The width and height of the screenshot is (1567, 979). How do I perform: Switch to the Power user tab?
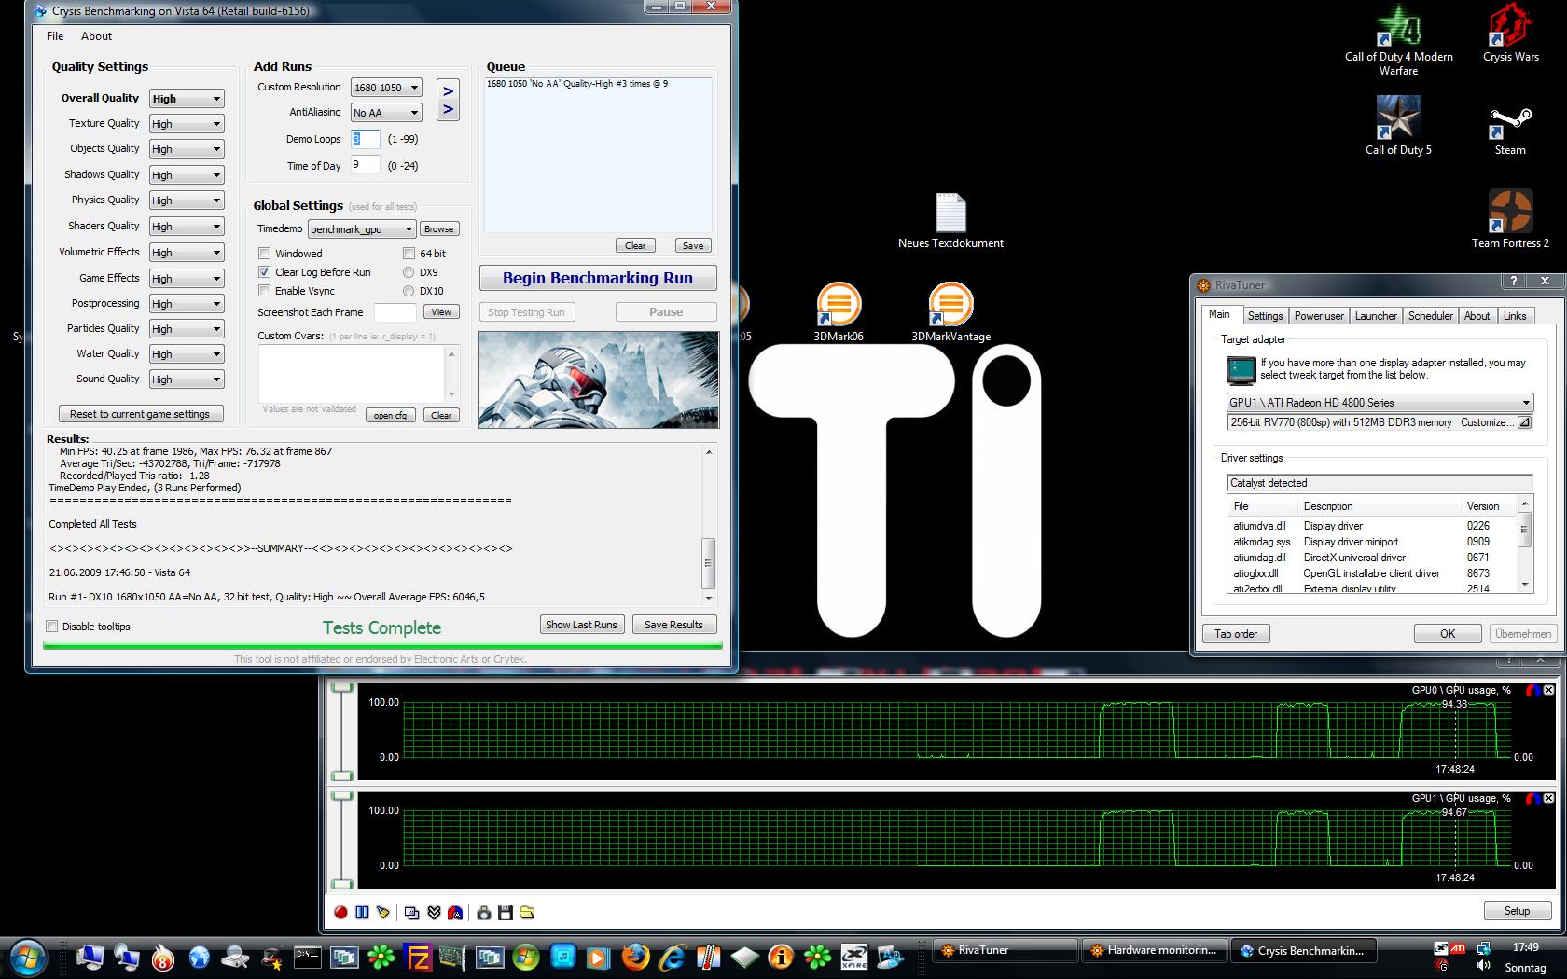(x=1319, y=316)
